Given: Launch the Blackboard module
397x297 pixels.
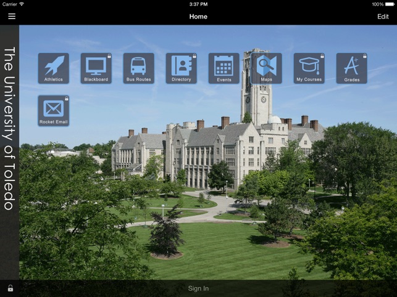Looking at the screenshot, I should point(96,68).
